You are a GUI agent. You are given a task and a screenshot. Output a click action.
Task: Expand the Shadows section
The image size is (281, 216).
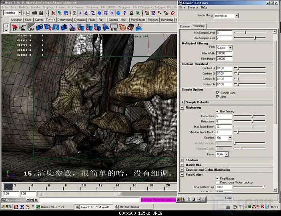click(182, 160)
